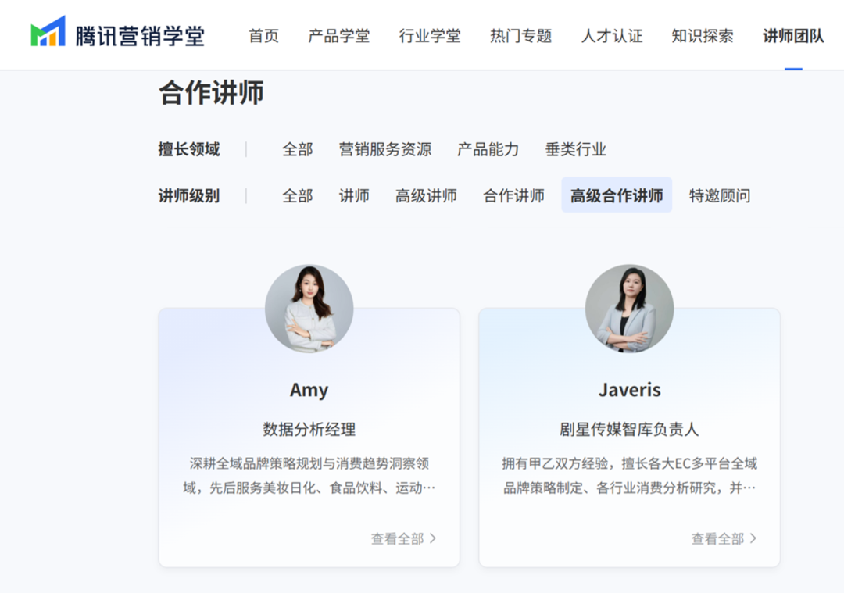
Task: Open the 行业学堂 nav item
Action: [430, 36]
